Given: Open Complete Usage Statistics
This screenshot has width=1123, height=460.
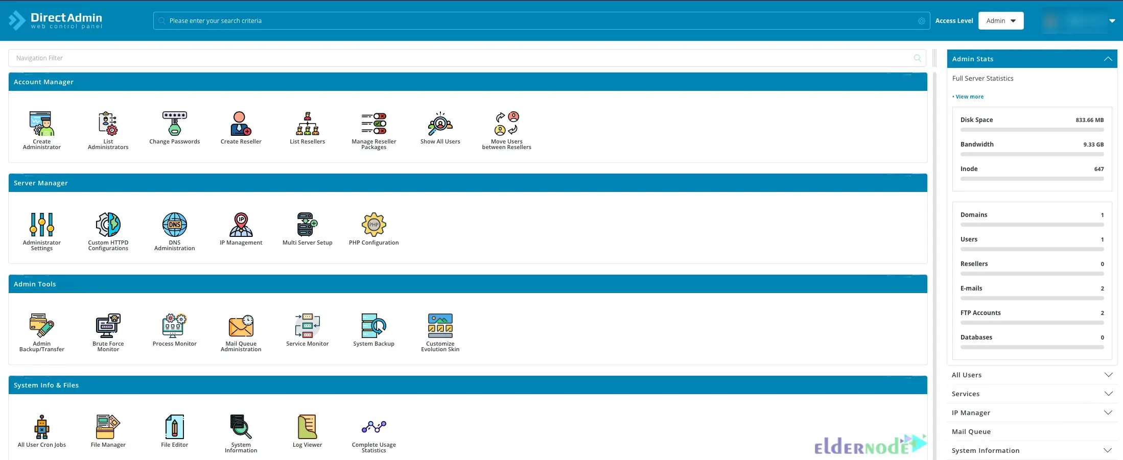Looking at the screenshot, I should (373, 430).
